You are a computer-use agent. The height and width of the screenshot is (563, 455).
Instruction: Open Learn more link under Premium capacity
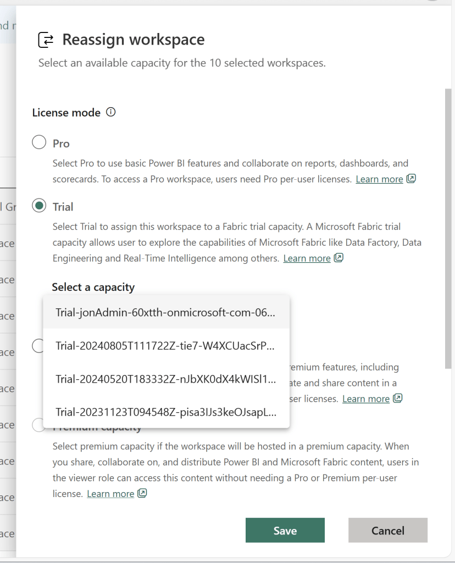(x=110, y=494)
